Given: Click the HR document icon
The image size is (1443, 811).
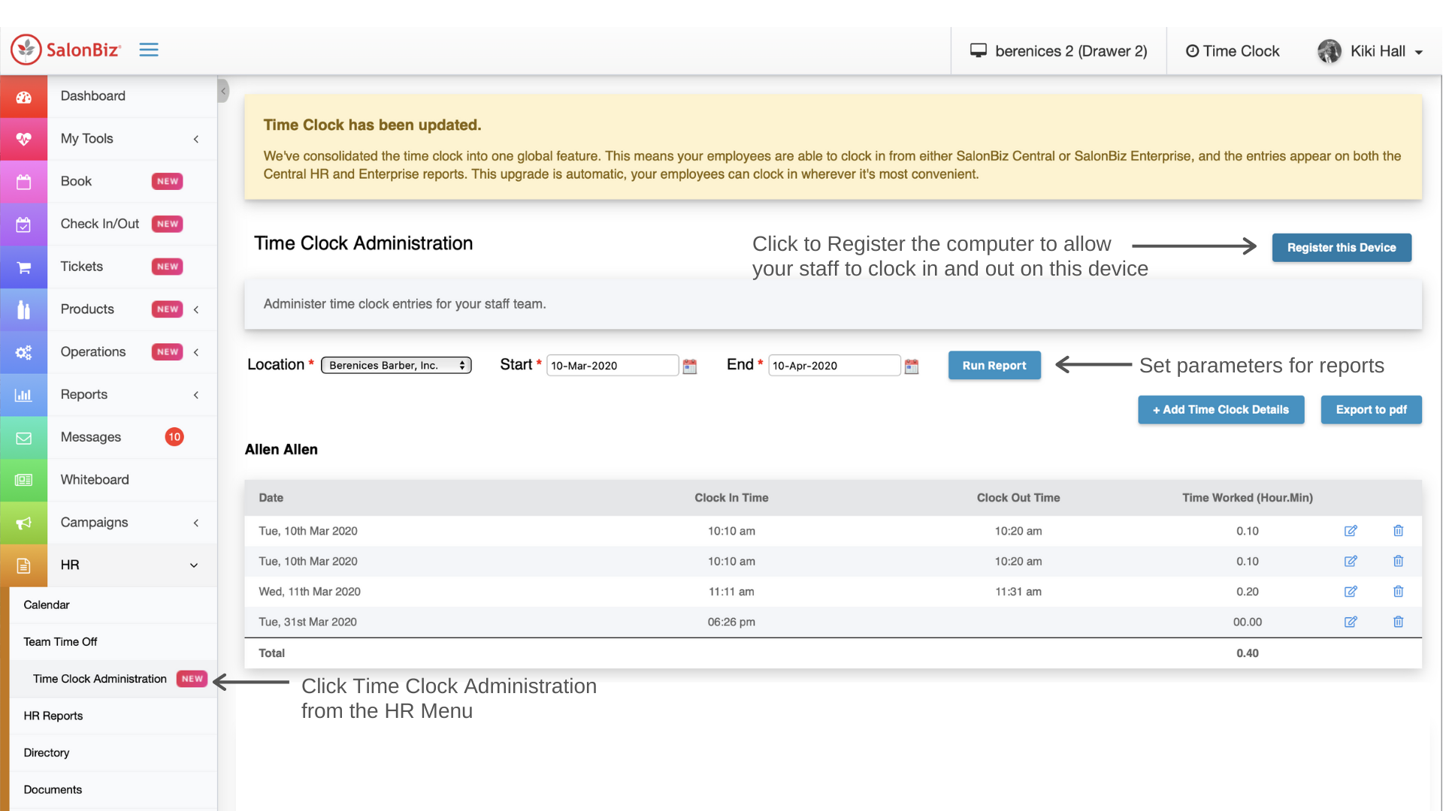Looking at the screenshot, I should (x=23, y=565).
